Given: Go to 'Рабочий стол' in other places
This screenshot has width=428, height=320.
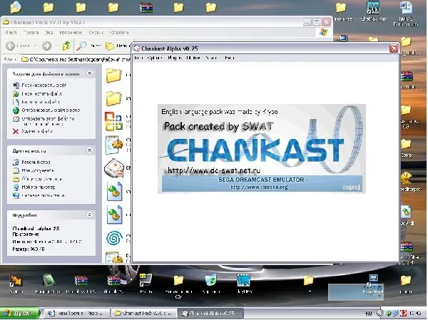Looking at the screenshot, I should [x=36, y=162].
